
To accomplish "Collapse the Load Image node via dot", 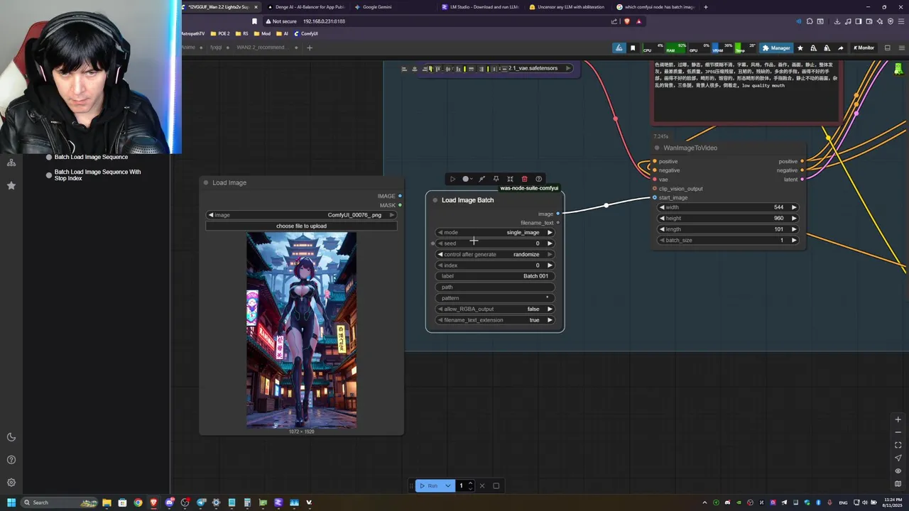I will coord(206,182).
